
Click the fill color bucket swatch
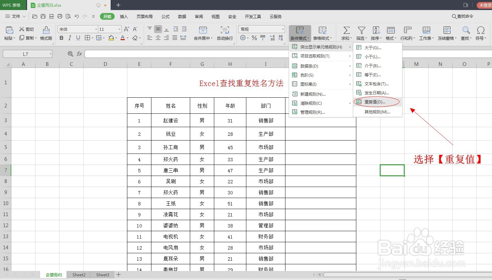[x=111, y=38]
